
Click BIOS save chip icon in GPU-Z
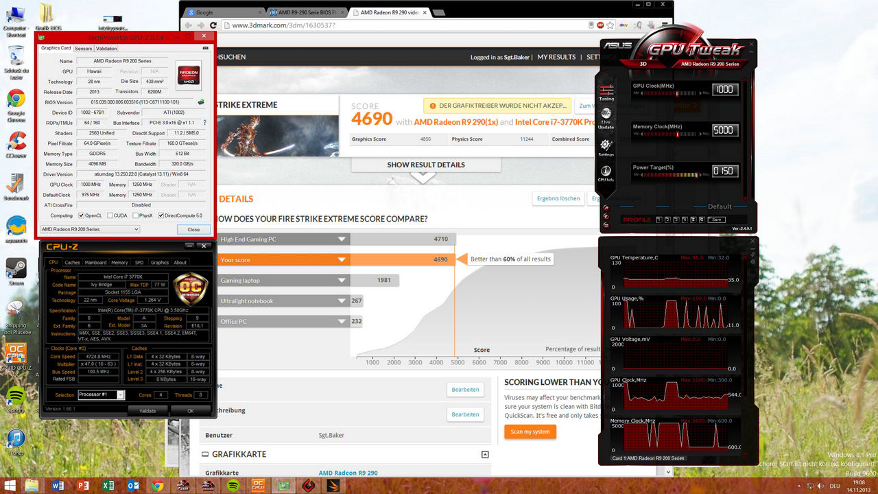point(202,102)
